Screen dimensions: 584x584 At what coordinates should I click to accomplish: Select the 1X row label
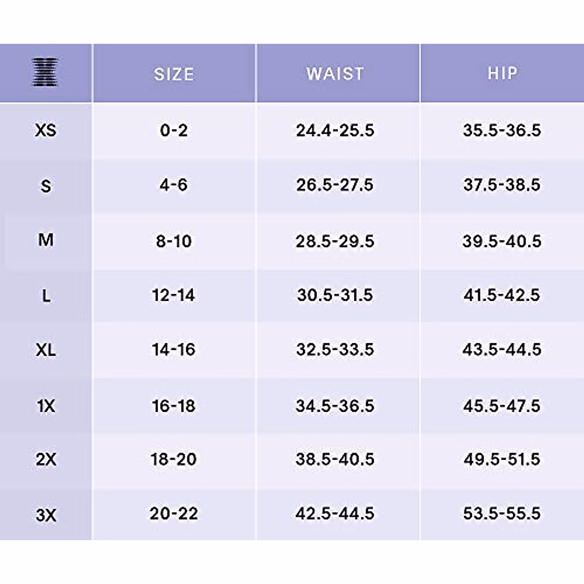click(x=46, y=406)
